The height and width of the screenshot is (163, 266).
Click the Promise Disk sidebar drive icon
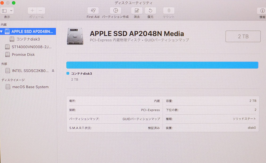(7, 55)
